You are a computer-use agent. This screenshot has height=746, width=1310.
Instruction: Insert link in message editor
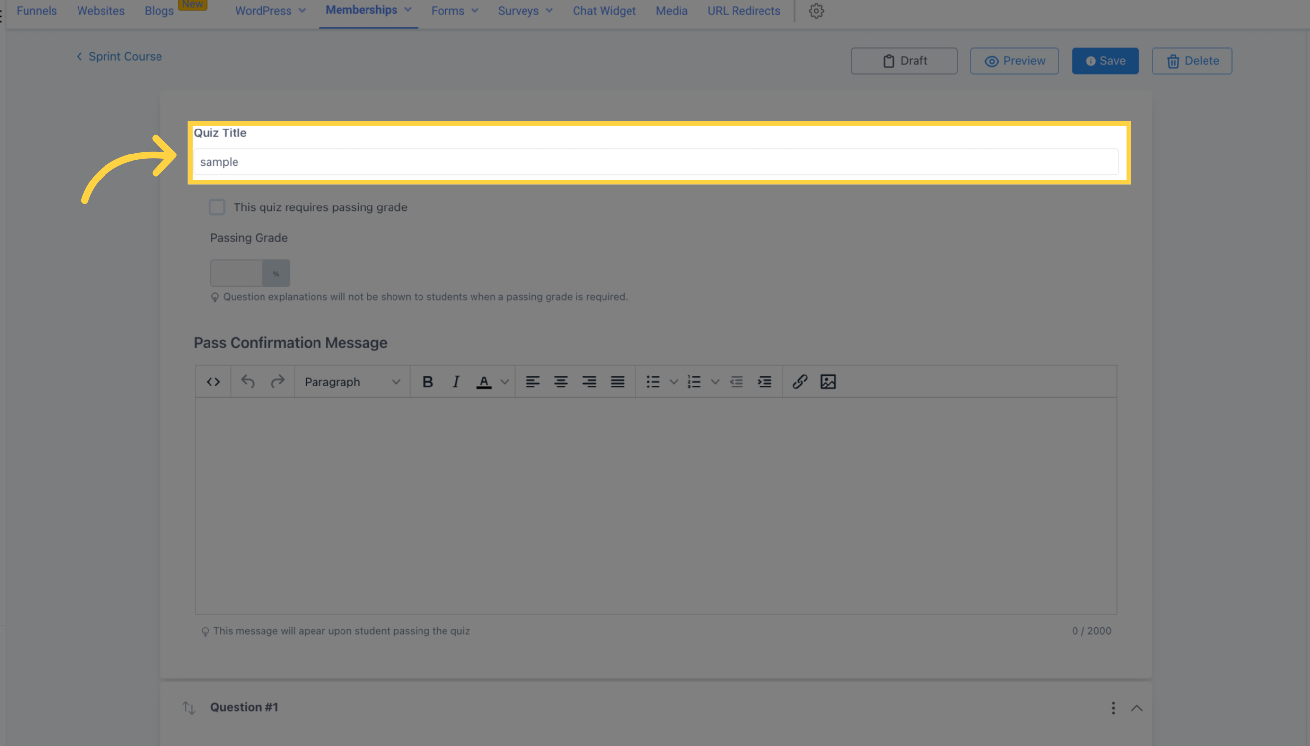[x=800, y=382]
